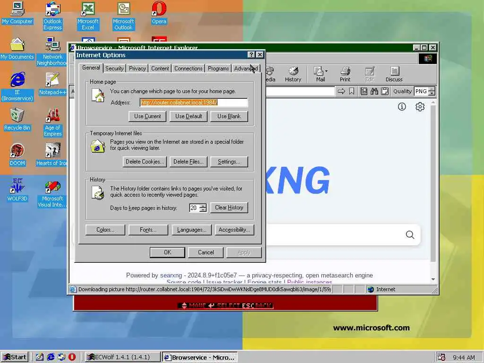The width and height of the screenshot is (484, 363).
Task: Print the page via Print icon
Action: click(x=345, y=74)
